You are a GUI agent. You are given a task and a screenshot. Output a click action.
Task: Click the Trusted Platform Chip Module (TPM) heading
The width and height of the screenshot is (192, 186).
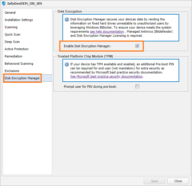[85, 56]
